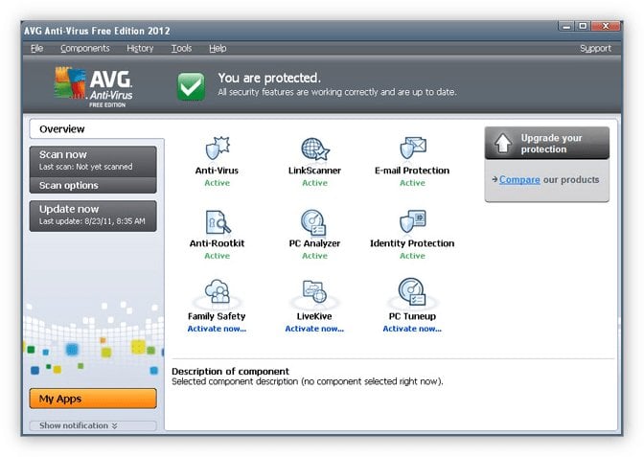Open the Components menu
Screen dimensions: 644x457
pos(84,48)
